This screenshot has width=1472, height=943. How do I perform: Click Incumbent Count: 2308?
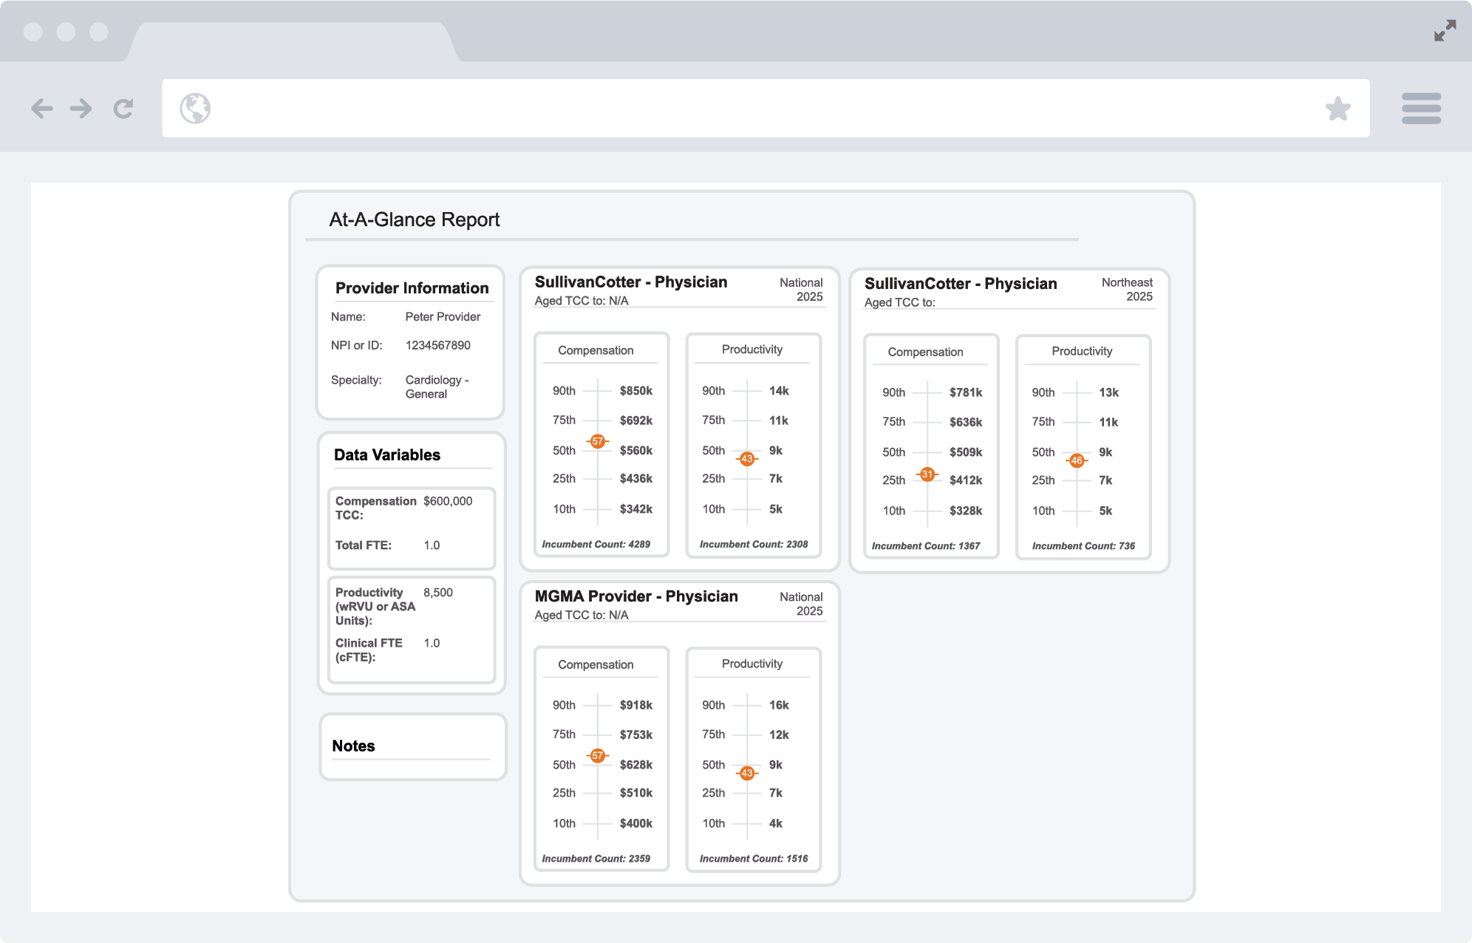[x=754, y=544]
